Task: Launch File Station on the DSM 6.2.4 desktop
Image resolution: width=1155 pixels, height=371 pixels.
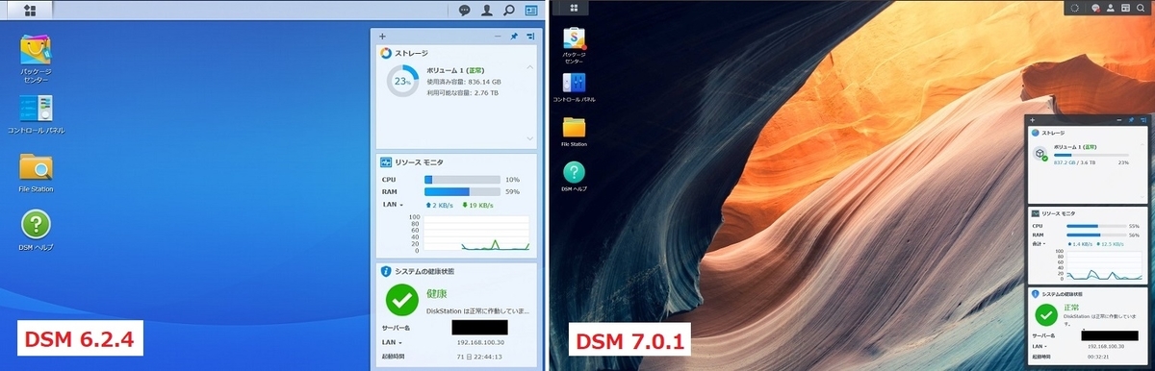Action: click(36, 173)
